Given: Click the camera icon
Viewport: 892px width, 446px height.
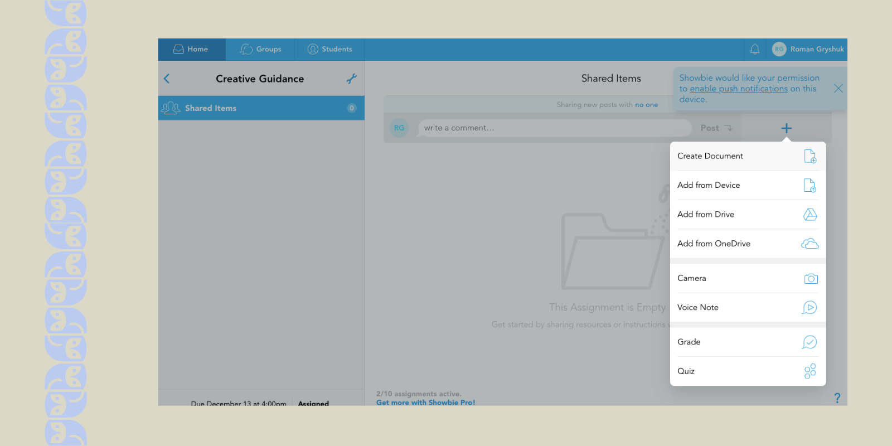Looking at the screenshot, I should (811, 278).
